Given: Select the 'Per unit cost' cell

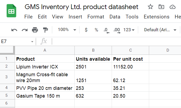Looking at the screenshot, I should click(x=130, y=59).
